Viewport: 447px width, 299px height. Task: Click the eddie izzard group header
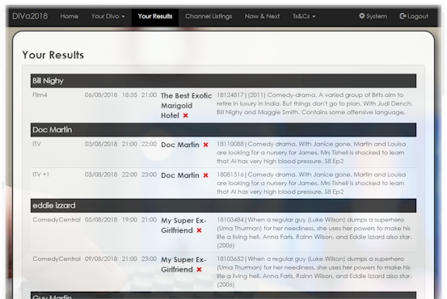(223, 205)
